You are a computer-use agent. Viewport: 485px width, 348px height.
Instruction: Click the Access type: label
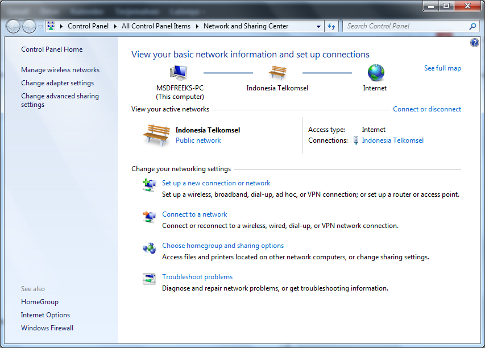(x=326, y=130)
